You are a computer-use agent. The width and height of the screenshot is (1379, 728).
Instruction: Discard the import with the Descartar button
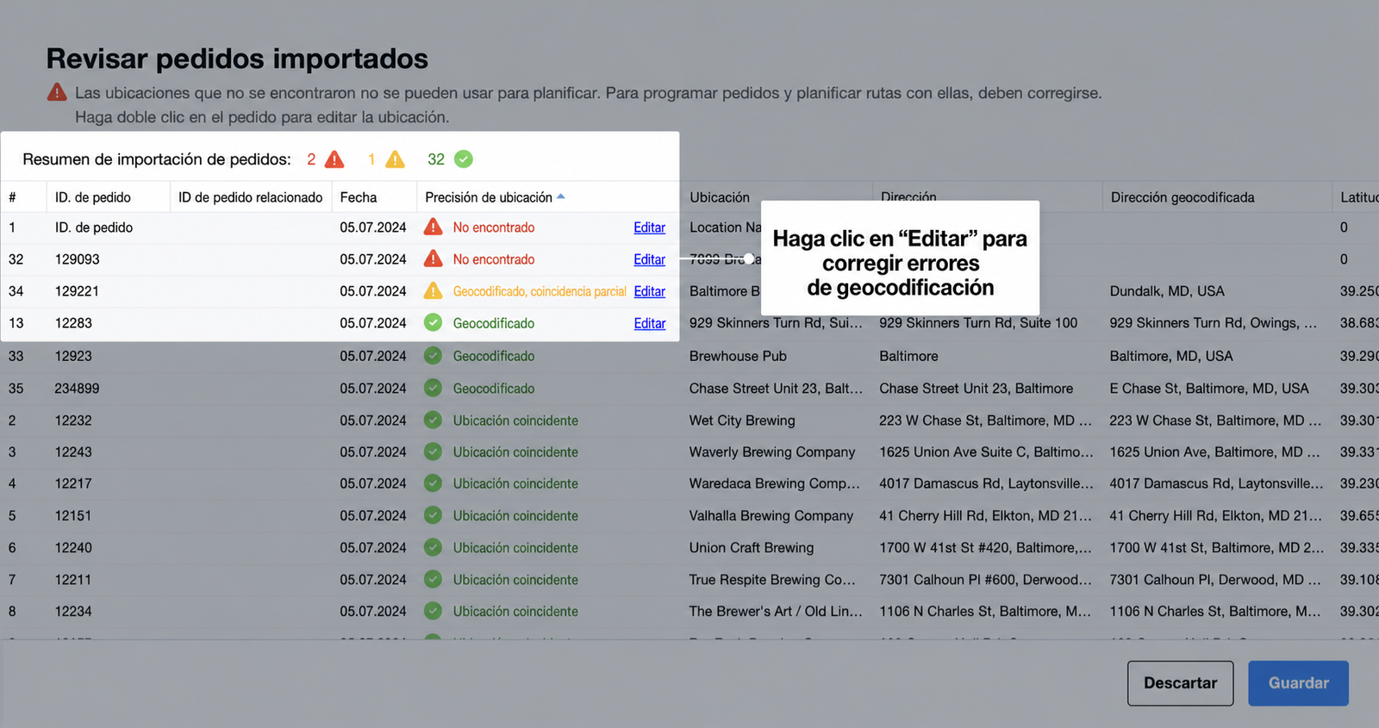[1181, 683]
